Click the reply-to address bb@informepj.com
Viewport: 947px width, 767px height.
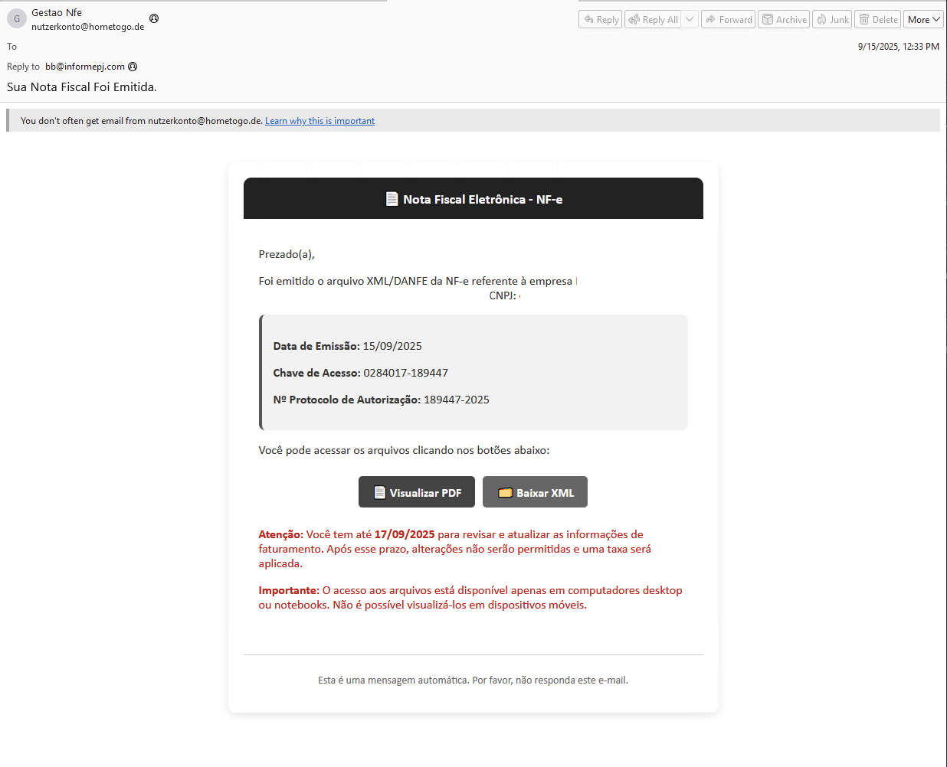pyautogui.click(x=84, y=67)
